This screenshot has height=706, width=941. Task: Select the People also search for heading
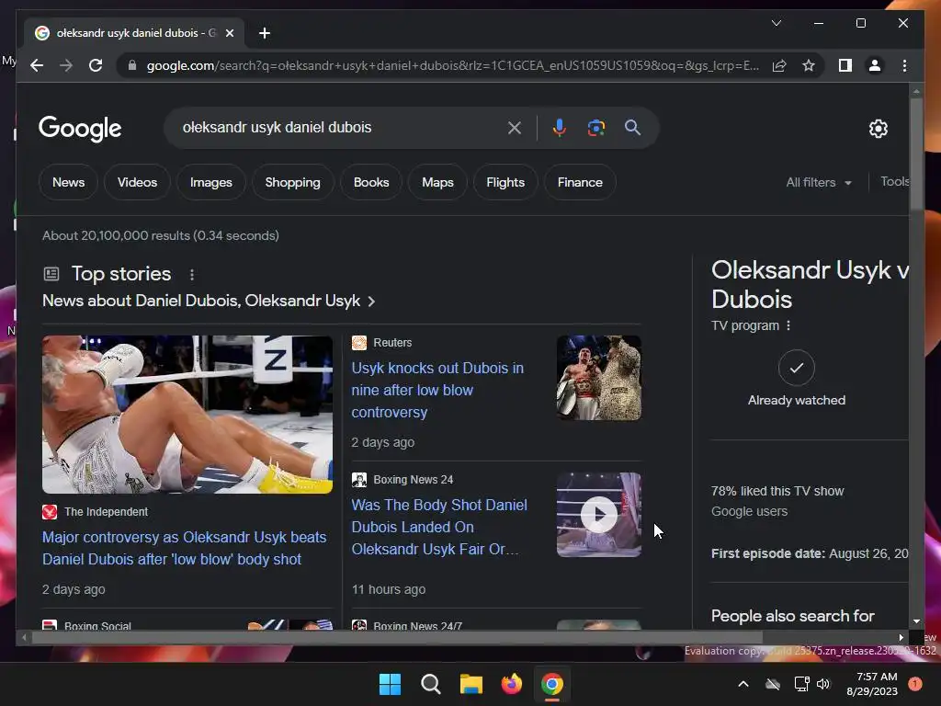click(793, 616)
